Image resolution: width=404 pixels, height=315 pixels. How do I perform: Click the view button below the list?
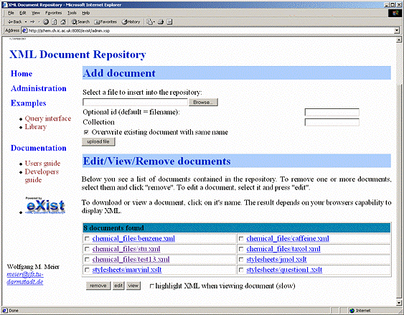coord(133,286)
